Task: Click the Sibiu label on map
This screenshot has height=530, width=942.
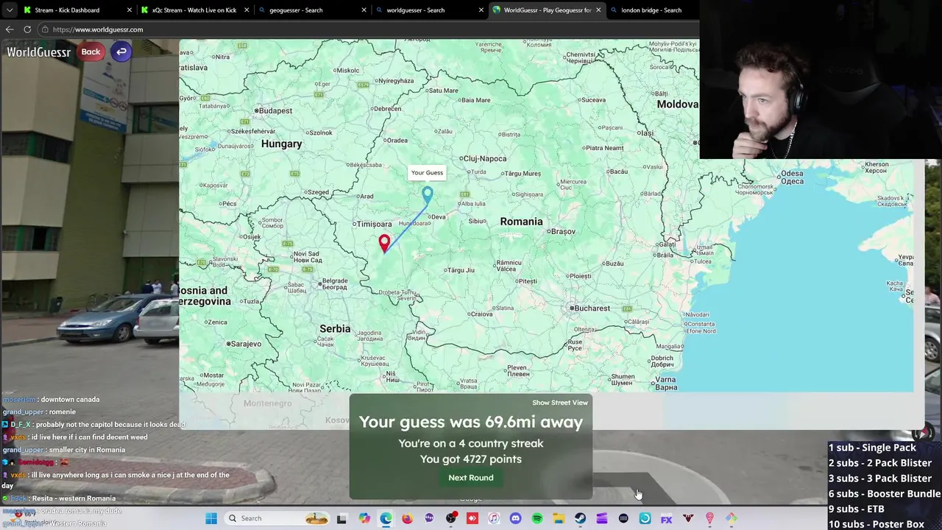Action: (x=477, y=221)
